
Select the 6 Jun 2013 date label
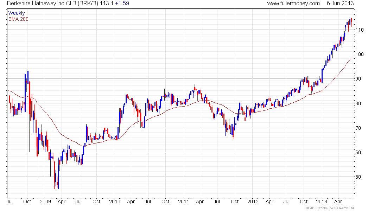click(x=341, y=4)
